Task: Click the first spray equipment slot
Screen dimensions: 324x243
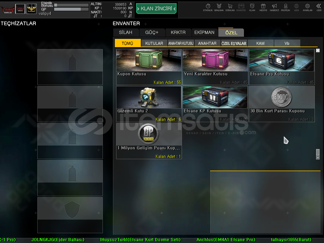Action: coord(70,67)
